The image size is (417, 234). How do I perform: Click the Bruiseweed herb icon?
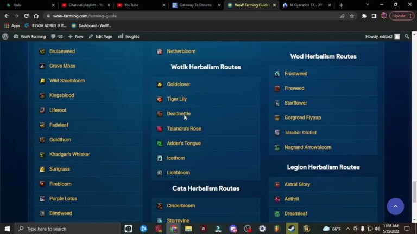[x=42, y=51]
